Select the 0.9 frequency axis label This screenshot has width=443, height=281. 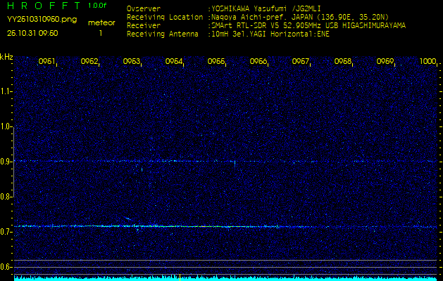[x=6, y=162]
